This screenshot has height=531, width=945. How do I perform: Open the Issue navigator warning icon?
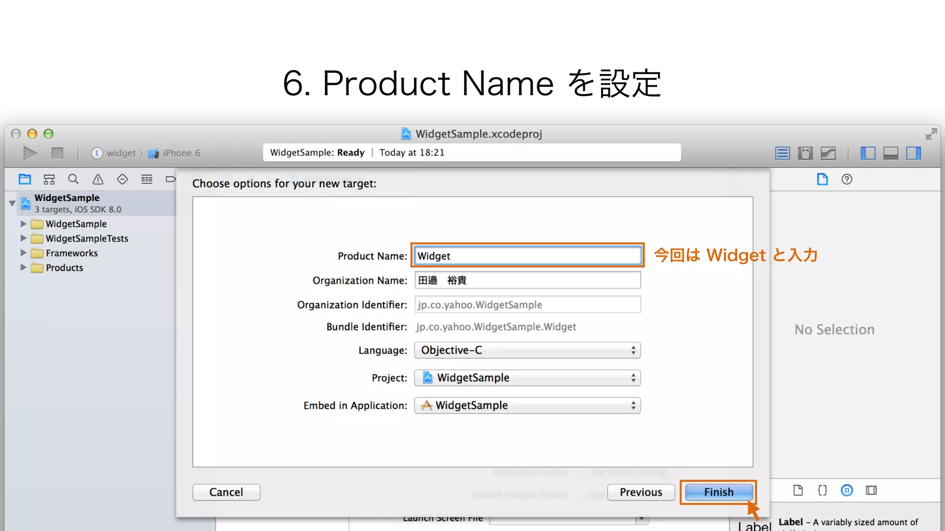[x=98, y=179]
